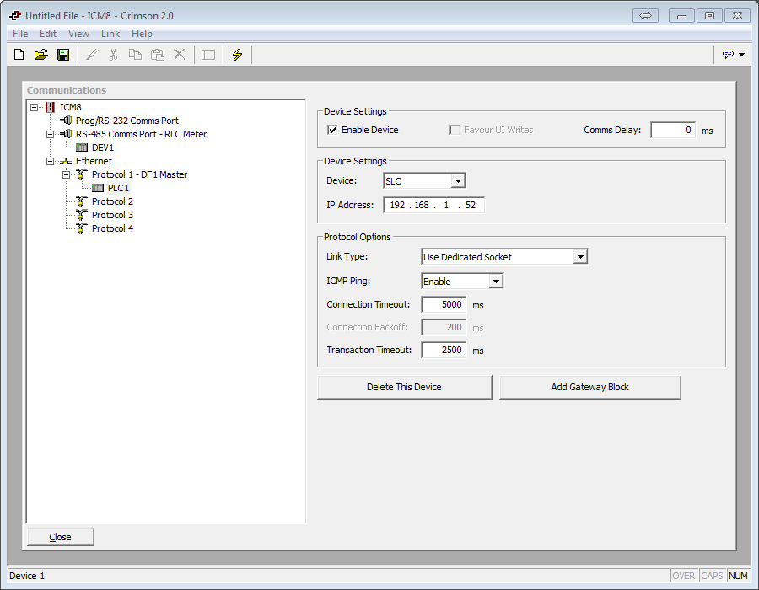Image resolution: width=759 pixels, height=590 pixels.
Task: Open the View menu
Action: tap(78, 34)
